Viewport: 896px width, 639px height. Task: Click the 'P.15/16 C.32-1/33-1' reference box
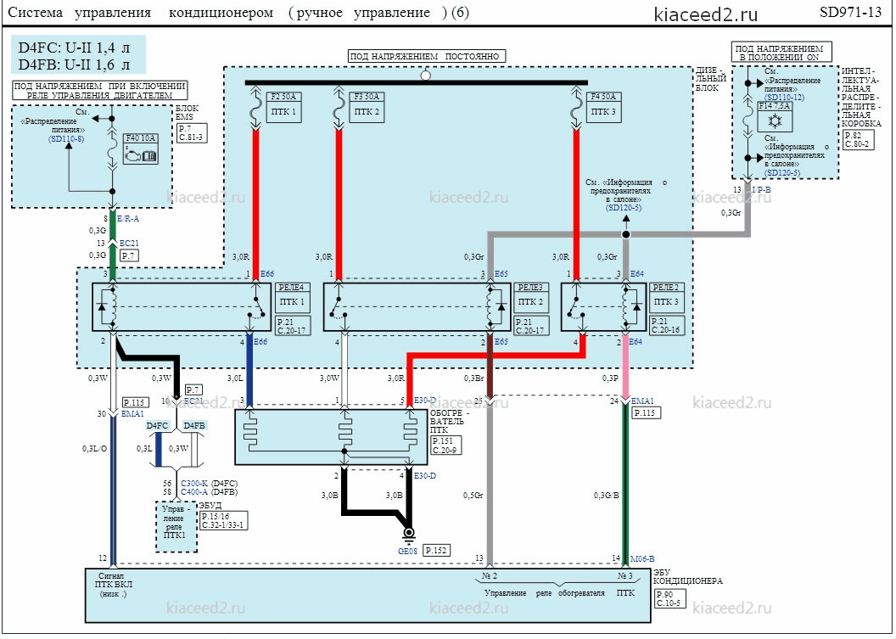(x=223, y=521)
